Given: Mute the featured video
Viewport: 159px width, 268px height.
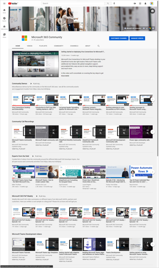Looking at the screenshot, I should pyautogui.click(x=19, y=75).
